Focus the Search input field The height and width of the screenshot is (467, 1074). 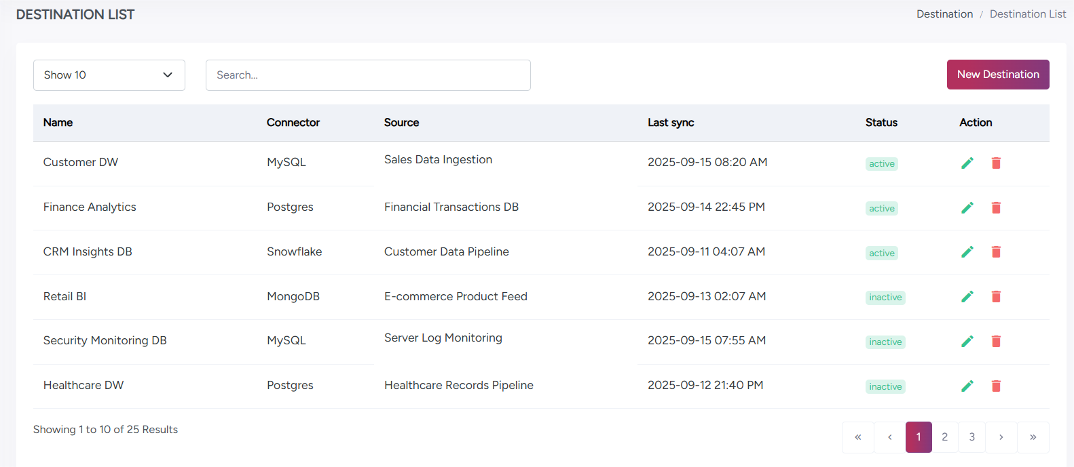[x=367, y=75]
